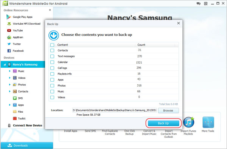
Task: Collapse the Nancy's Samsung device tree
Action: [x=5, y=65]
